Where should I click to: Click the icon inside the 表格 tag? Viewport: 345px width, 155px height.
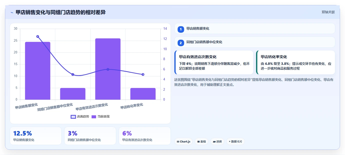click(198, 142)
